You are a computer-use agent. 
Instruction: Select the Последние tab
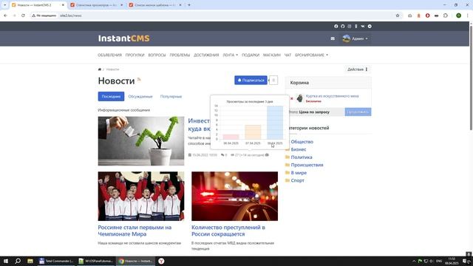click(111, 97)
